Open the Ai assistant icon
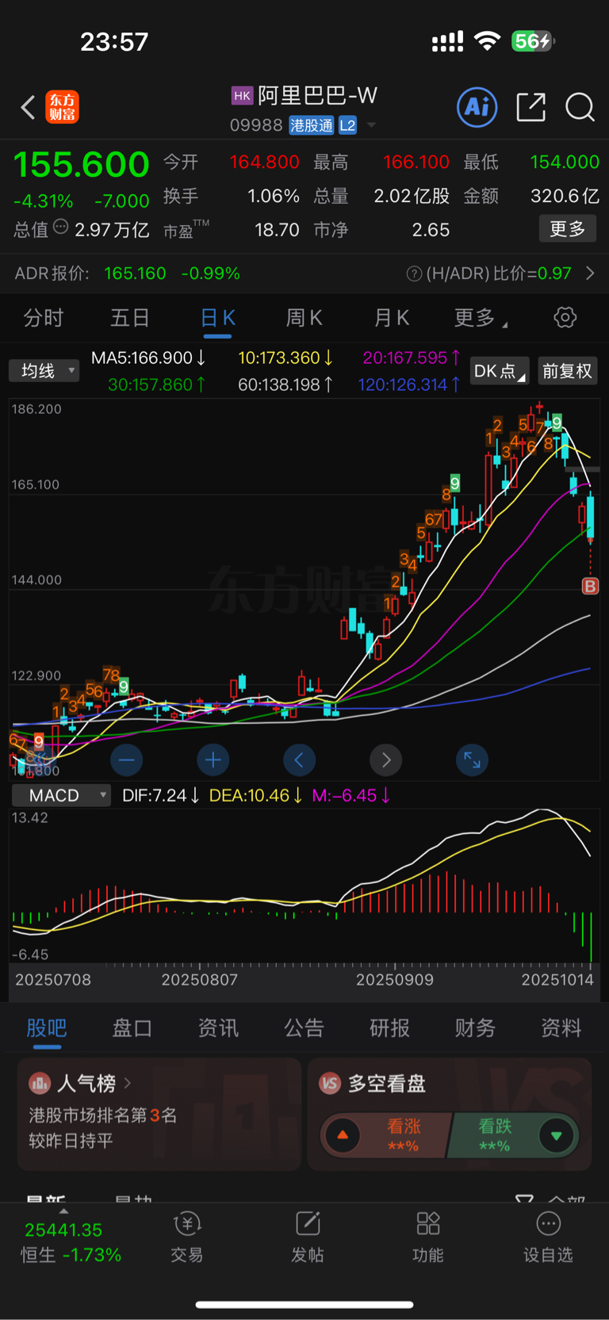The width and height of the screenshot is (609, 1320). 477,107
